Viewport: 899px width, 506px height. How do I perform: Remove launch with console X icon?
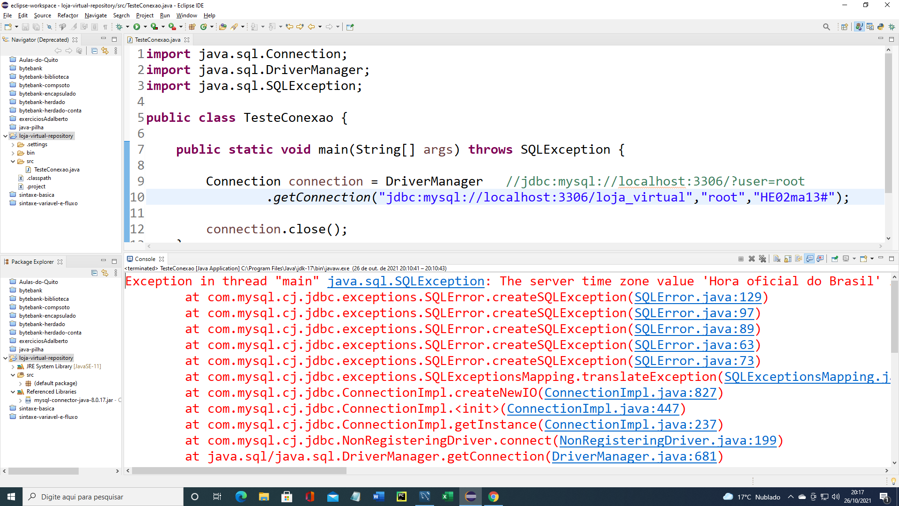[752, 259]
